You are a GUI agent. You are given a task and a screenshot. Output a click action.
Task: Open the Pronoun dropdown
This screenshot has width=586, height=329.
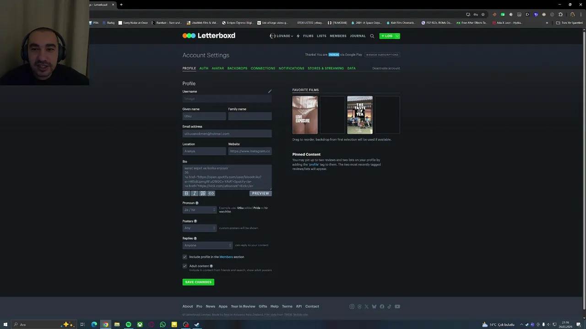point(200,210)
